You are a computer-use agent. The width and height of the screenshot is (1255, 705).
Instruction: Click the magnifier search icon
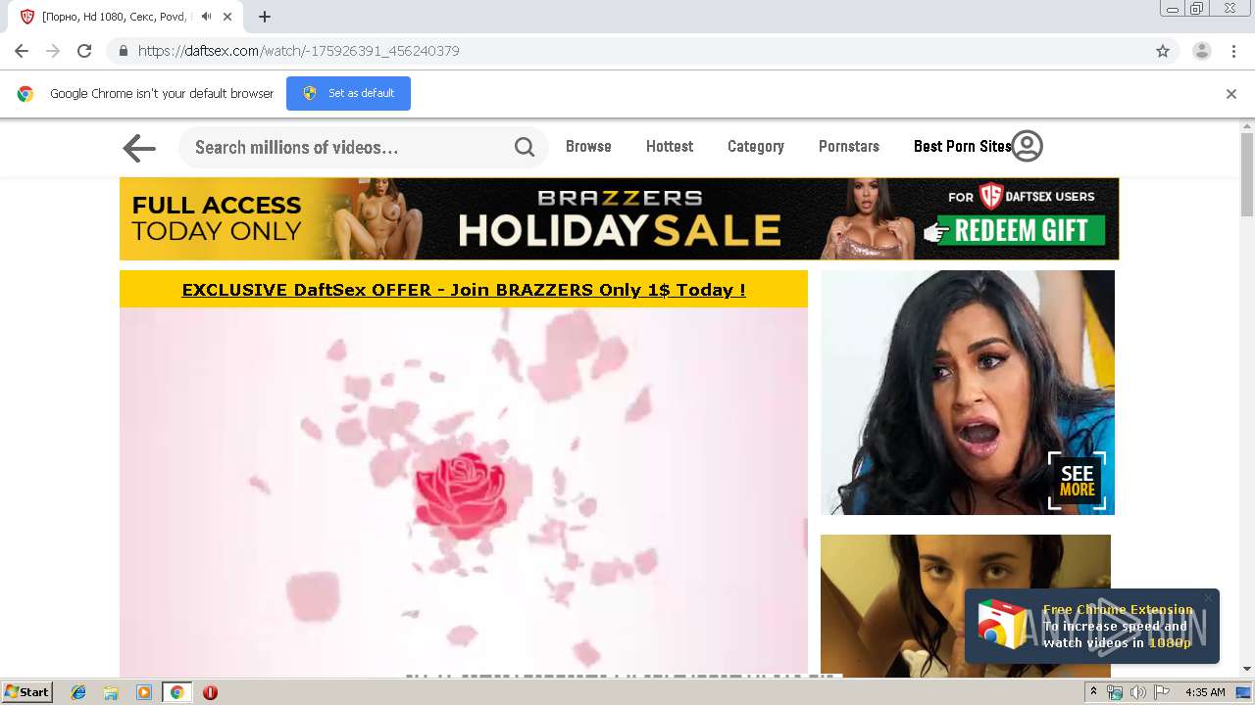coord(525,148)
